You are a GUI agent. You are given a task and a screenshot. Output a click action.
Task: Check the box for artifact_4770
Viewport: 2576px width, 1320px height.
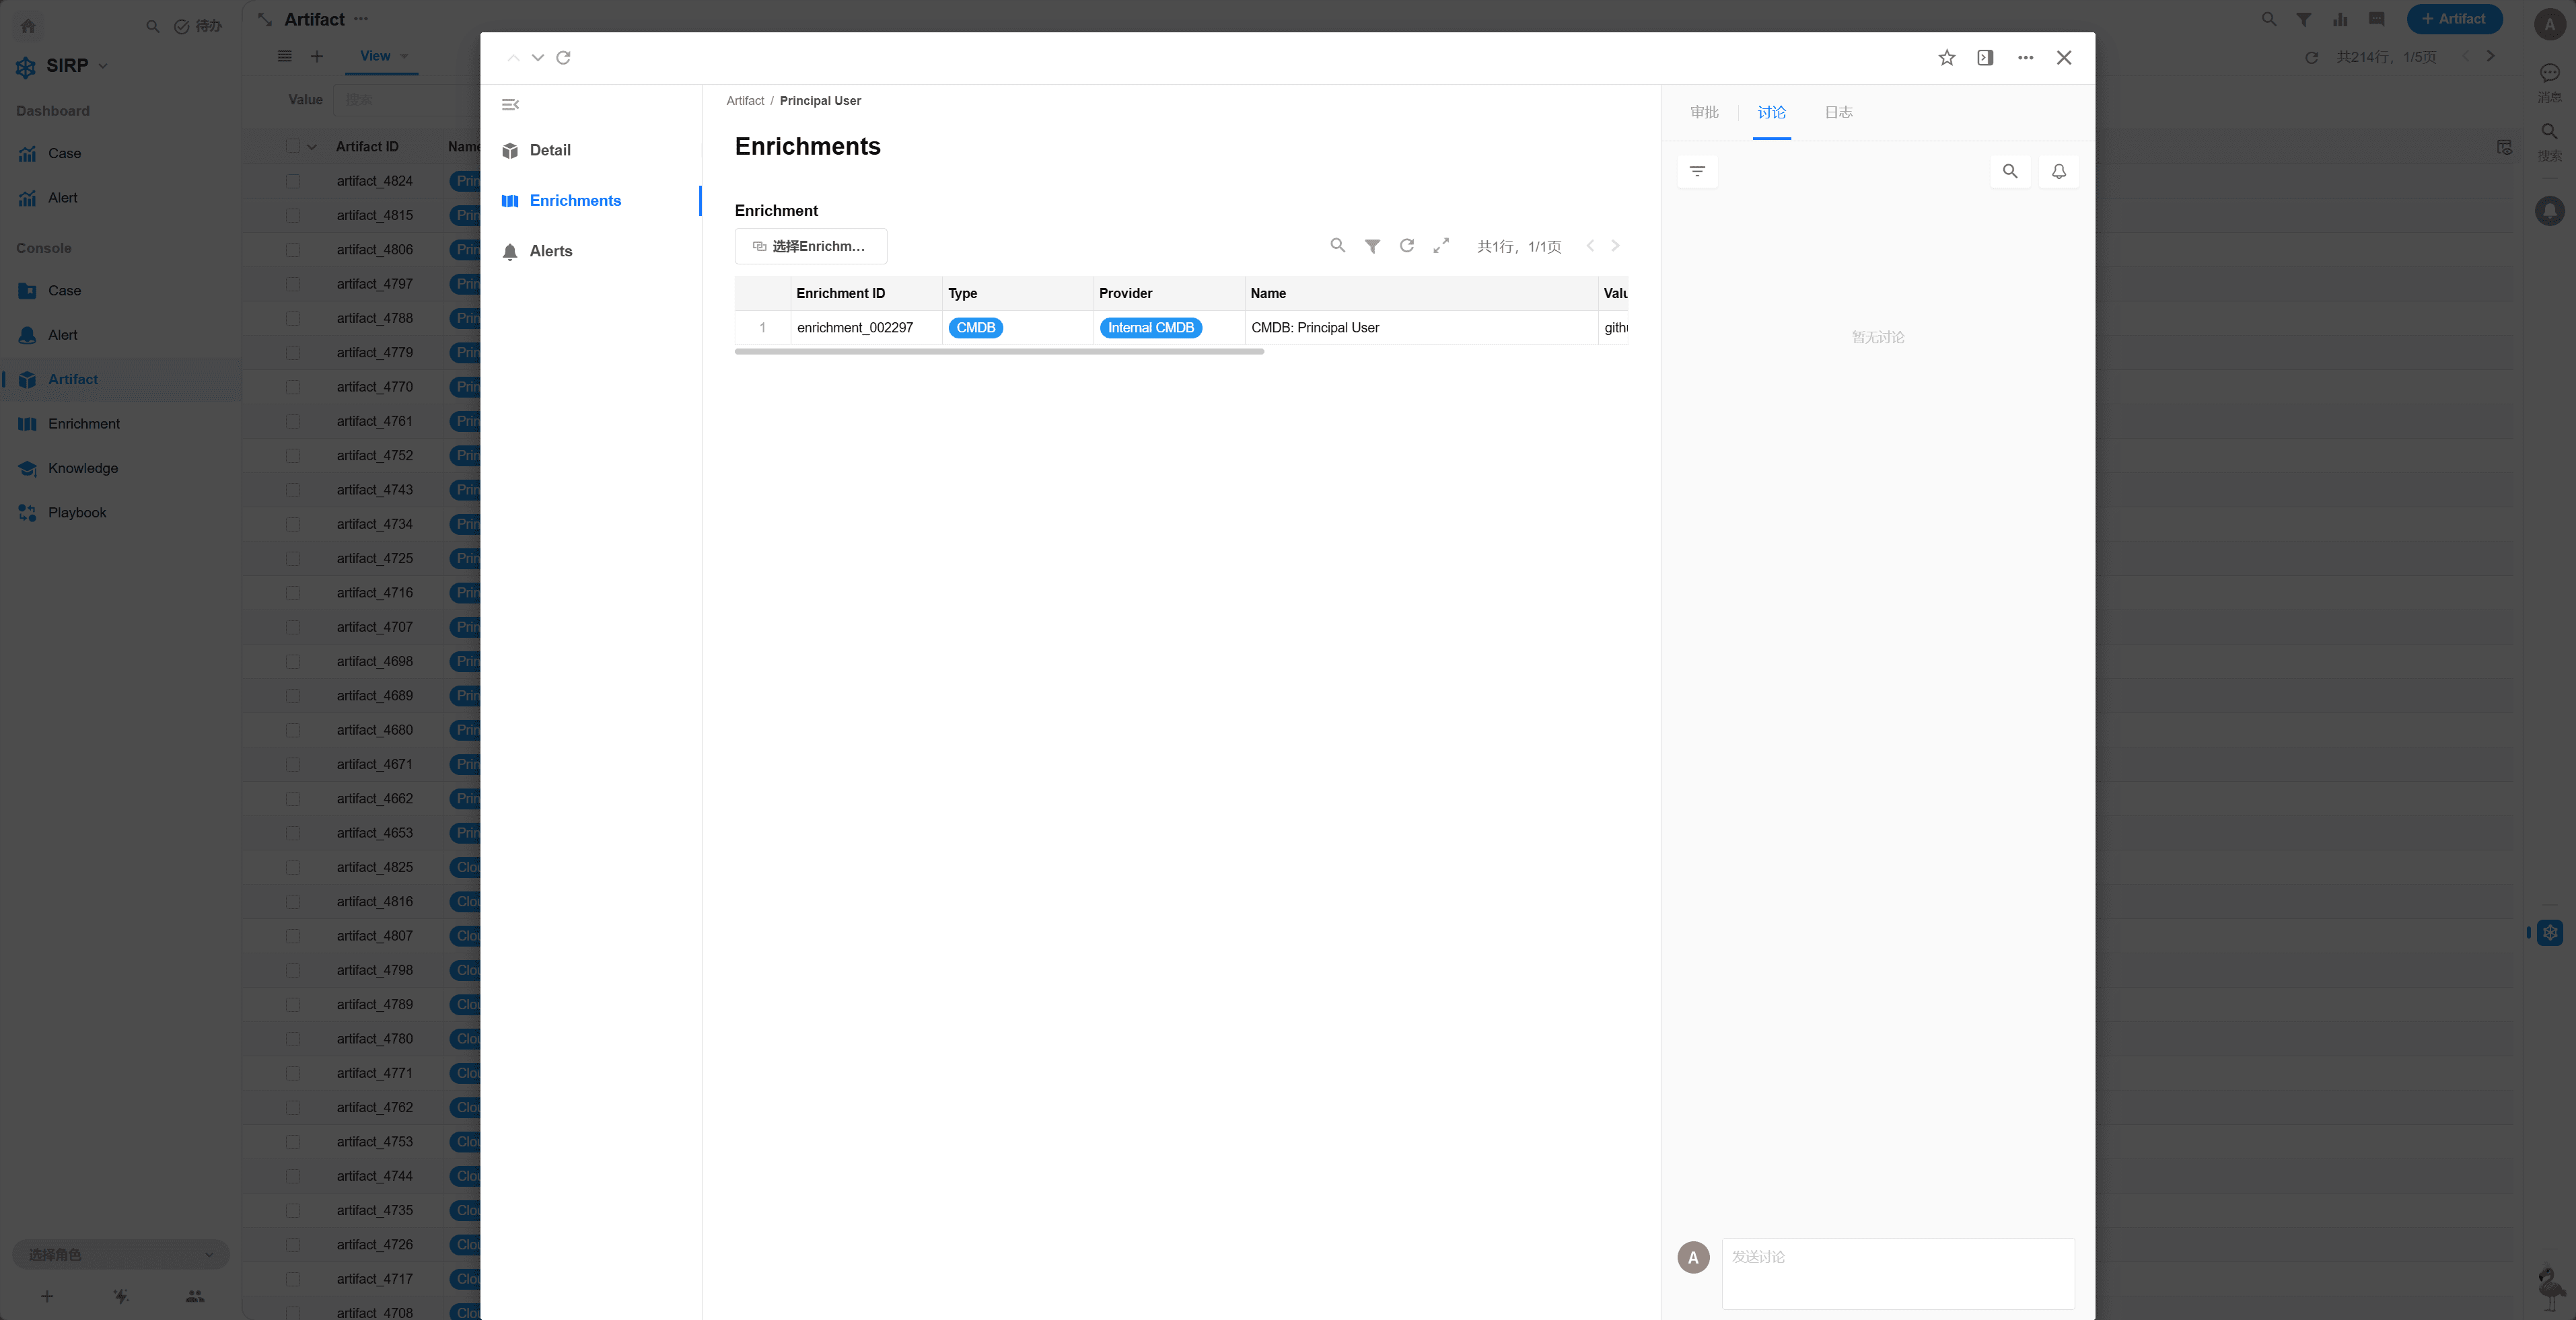293,387
